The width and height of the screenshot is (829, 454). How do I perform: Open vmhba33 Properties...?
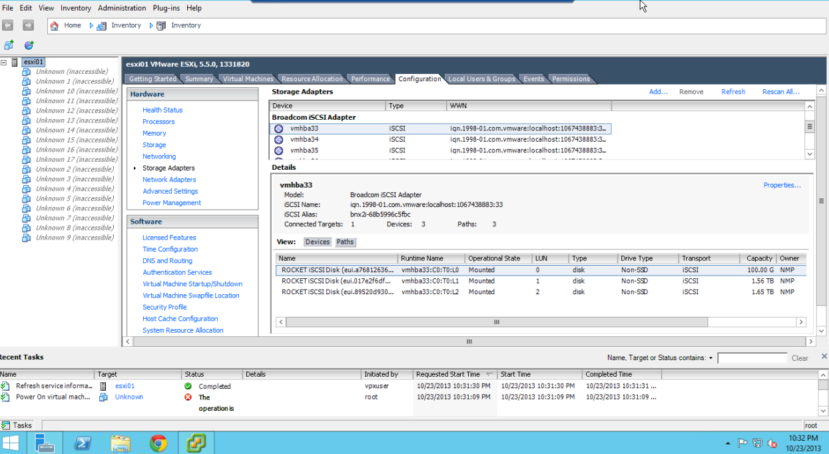pyautogui.click(x=782, y=185)
